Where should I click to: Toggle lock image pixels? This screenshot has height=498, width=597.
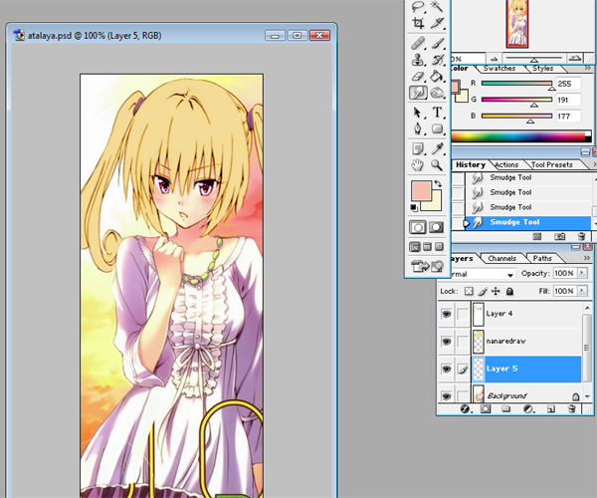click(483, 292)
